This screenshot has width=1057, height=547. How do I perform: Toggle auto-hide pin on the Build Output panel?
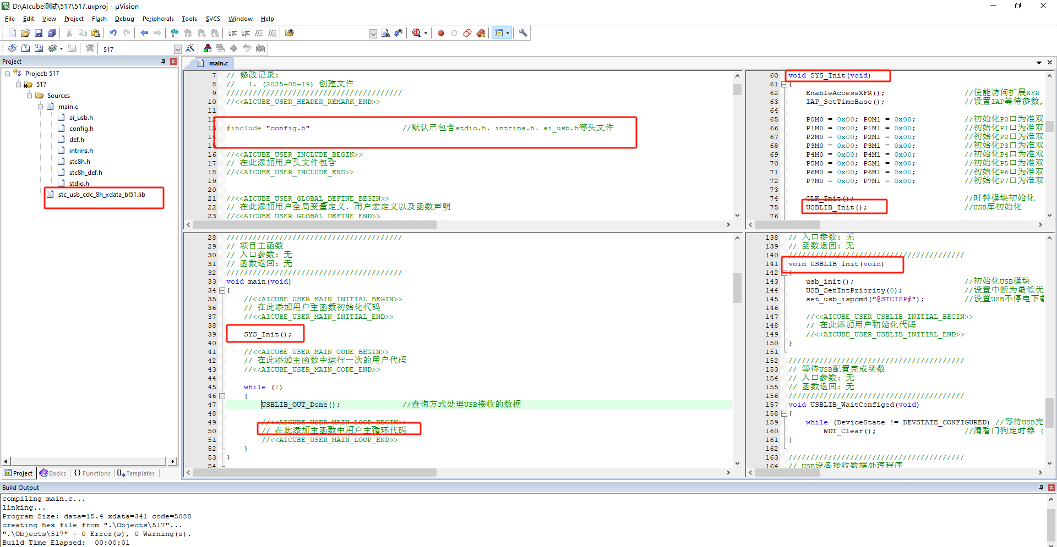coord(1041,488)
